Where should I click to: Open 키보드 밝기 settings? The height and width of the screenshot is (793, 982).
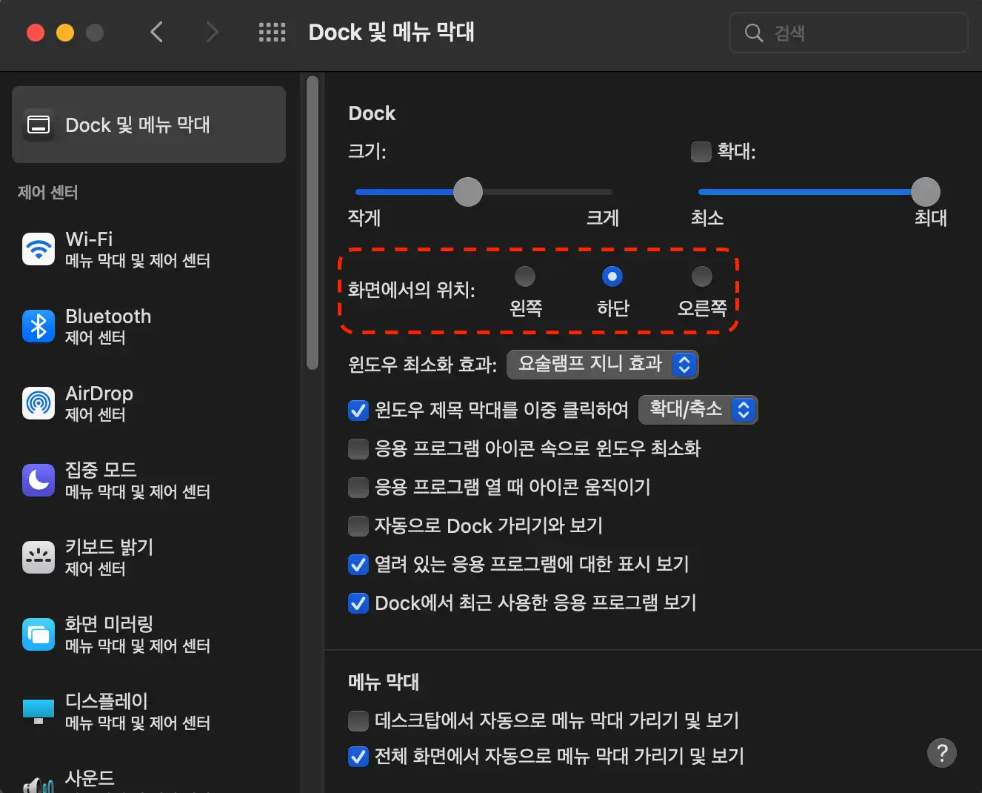108,557
